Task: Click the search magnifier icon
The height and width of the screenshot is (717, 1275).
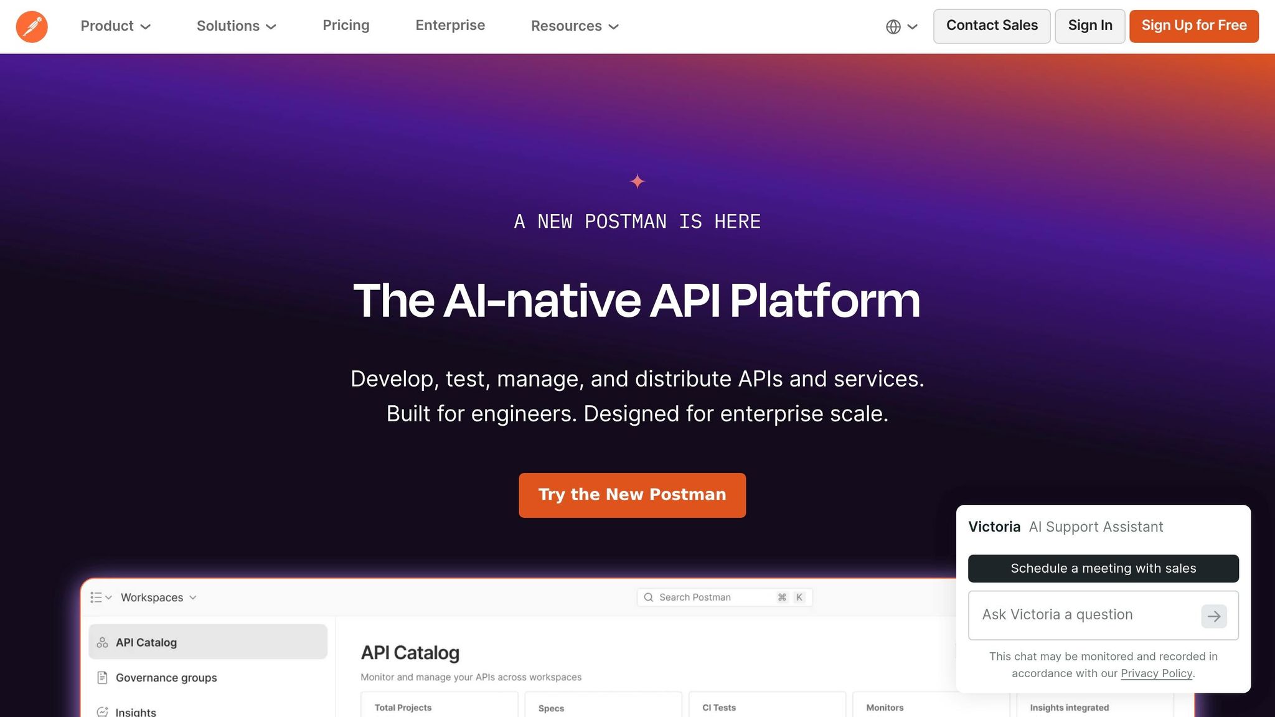Action: click(x=648, y=597)
